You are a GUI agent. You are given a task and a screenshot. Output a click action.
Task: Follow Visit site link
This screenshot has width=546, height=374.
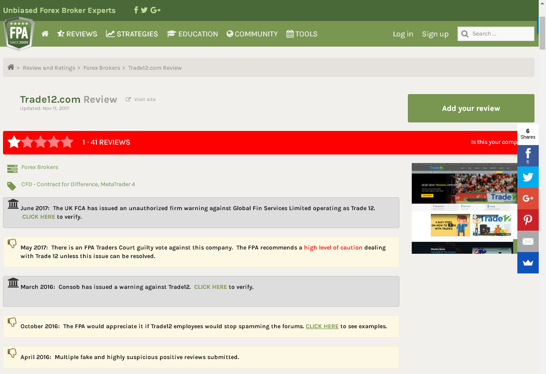145,99
